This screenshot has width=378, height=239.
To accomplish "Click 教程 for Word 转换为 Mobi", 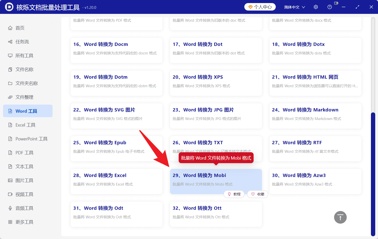I will (234, 194).
